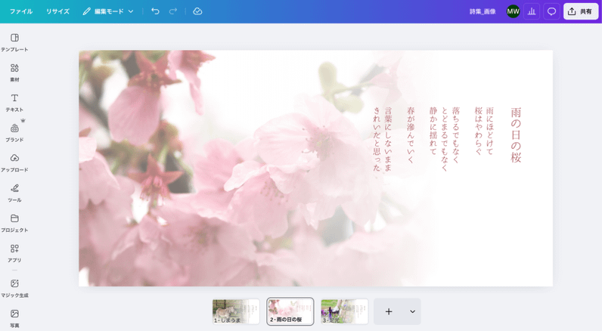
Task: Open the リサイズ menu
Action: point(57,11)
